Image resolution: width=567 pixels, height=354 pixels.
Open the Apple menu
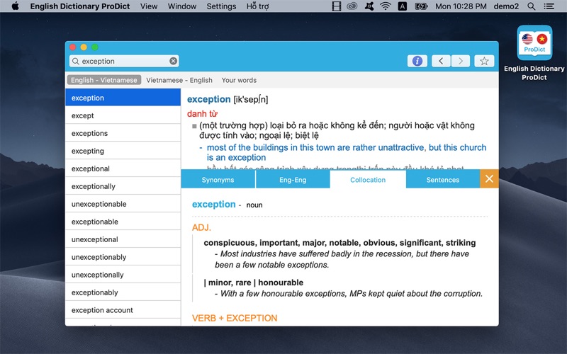(x=15, y=6)
